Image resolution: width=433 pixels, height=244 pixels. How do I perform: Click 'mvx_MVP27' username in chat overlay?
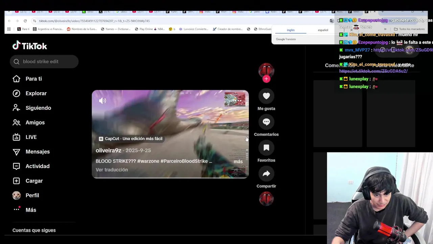357,50
